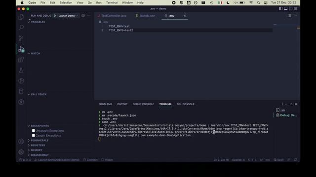Open the Accounts menu icon
Viewport: 316px width, 177px height.
coord(21,141)
